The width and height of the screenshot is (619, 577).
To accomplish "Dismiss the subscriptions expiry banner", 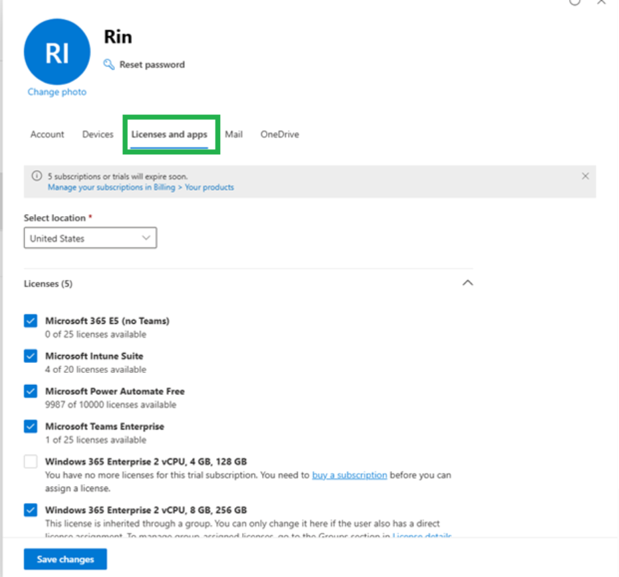I will (x=585, y=176).
